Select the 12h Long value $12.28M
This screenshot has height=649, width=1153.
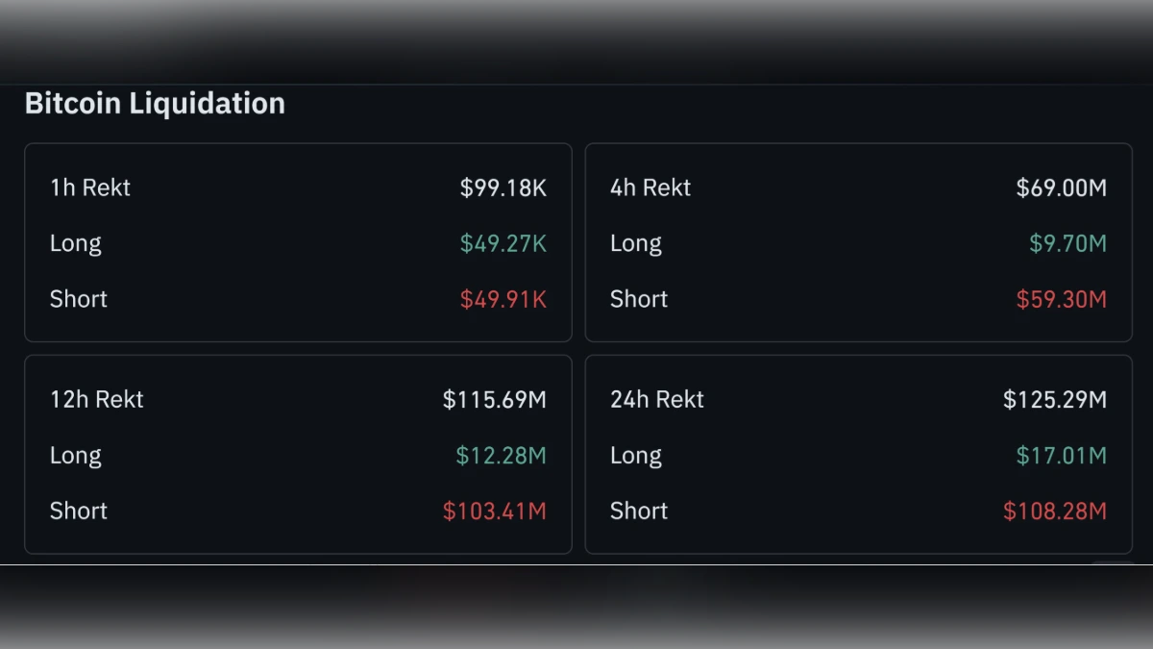click(x=499, y=455)
